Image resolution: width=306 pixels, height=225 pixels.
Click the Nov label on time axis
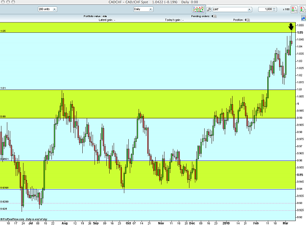(161, 223)
